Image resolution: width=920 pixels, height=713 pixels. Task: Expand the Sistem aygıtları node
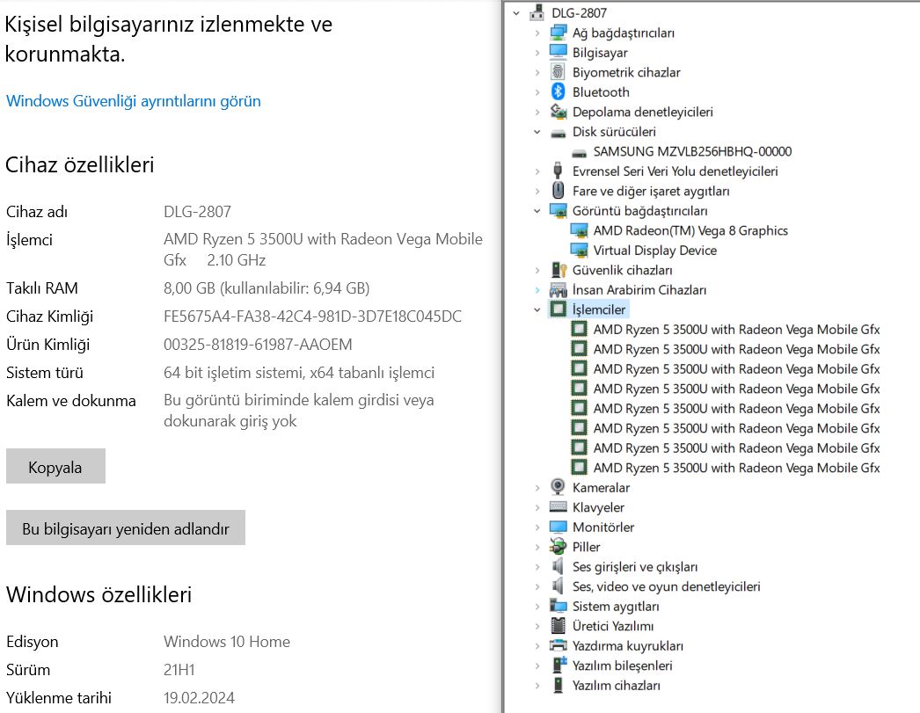click(537, 607)
